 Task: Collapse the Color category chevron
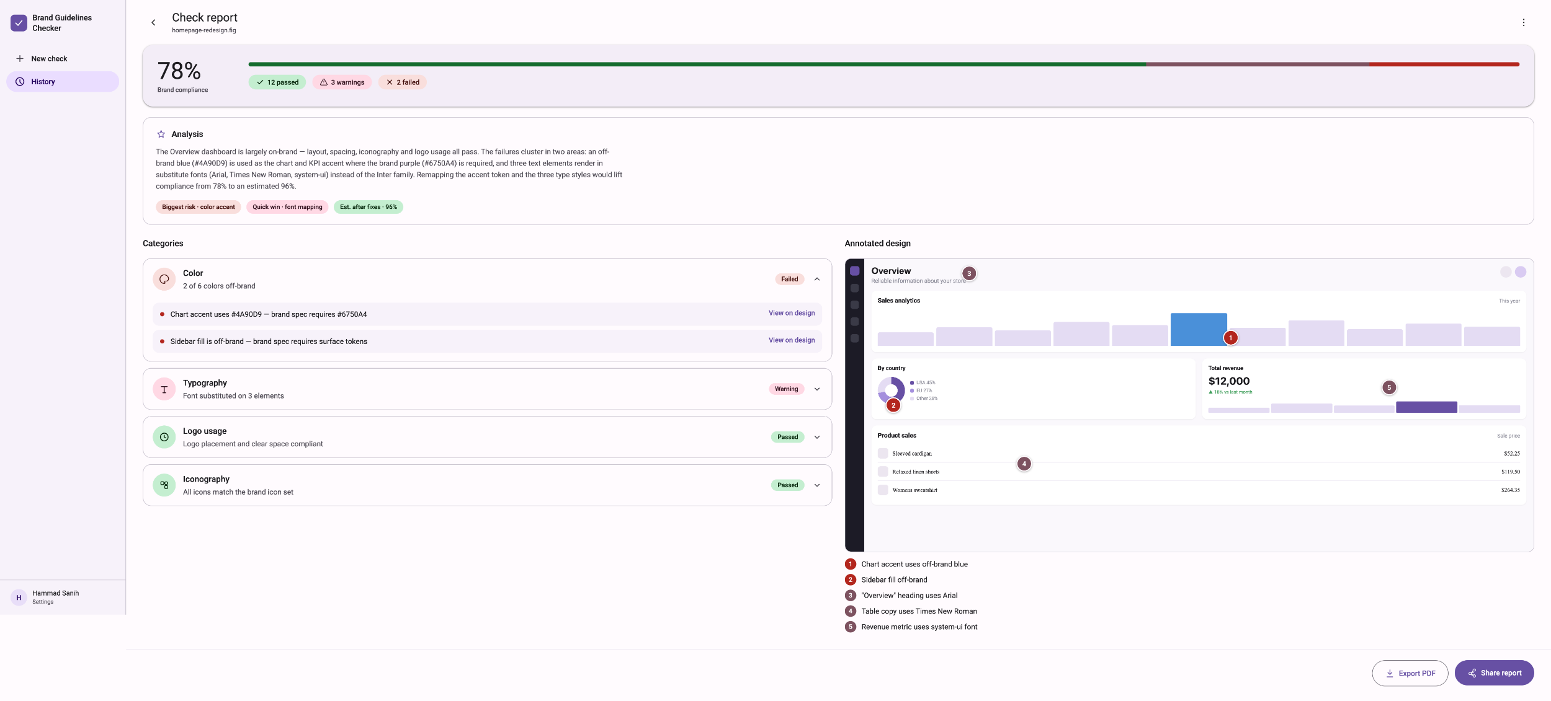817,280
